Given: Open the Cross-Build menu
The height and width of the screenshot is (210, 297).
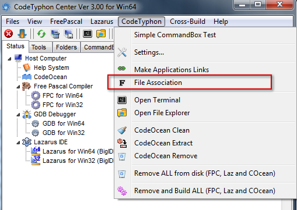Looking at the screenshot, I should [187, 22].
